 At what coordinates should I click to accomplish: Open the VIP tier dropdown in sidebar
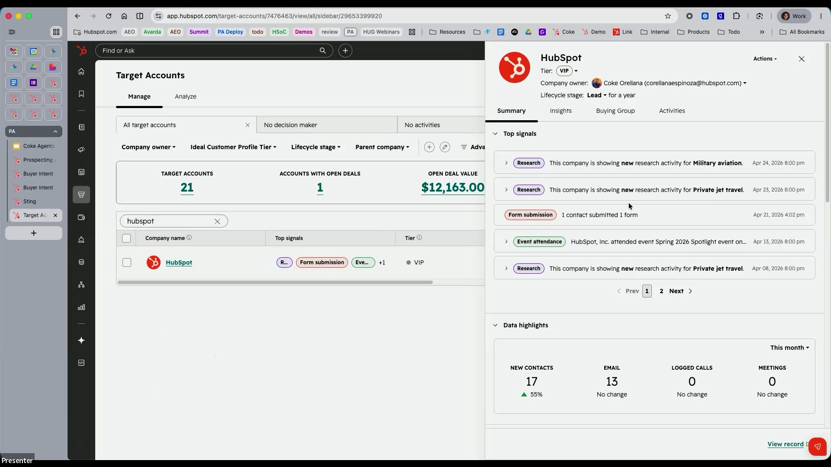(567, 71)
